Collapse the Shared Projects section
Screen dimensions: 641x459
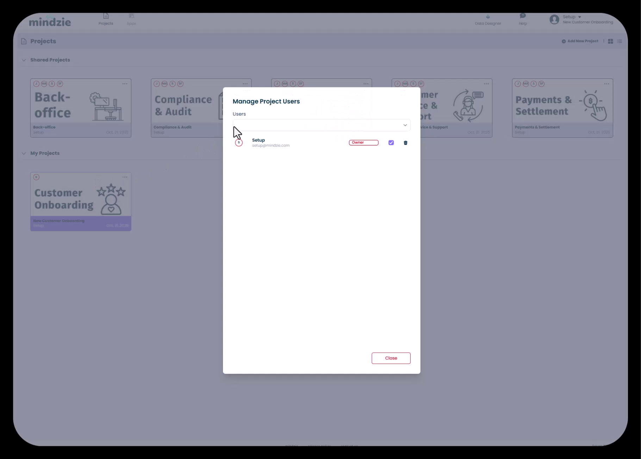(x=24, y=60)
